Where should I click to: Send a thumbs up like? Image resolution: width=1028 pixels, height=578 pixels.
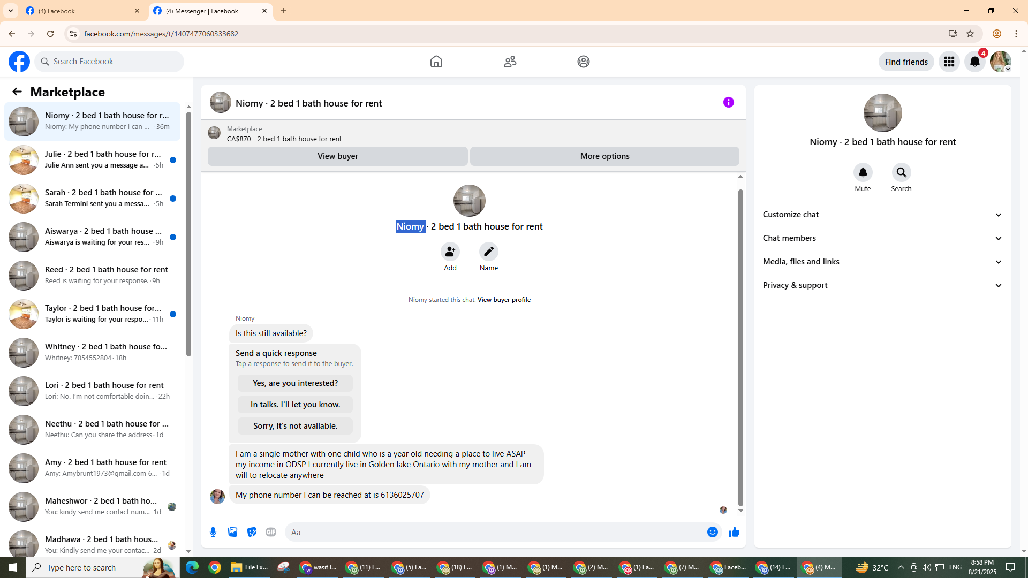point(734,532)
